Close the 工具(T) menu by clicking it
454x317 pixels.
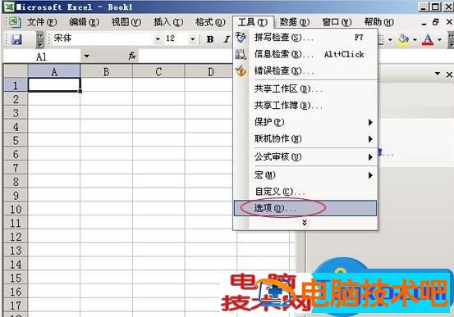click(253, 22)
